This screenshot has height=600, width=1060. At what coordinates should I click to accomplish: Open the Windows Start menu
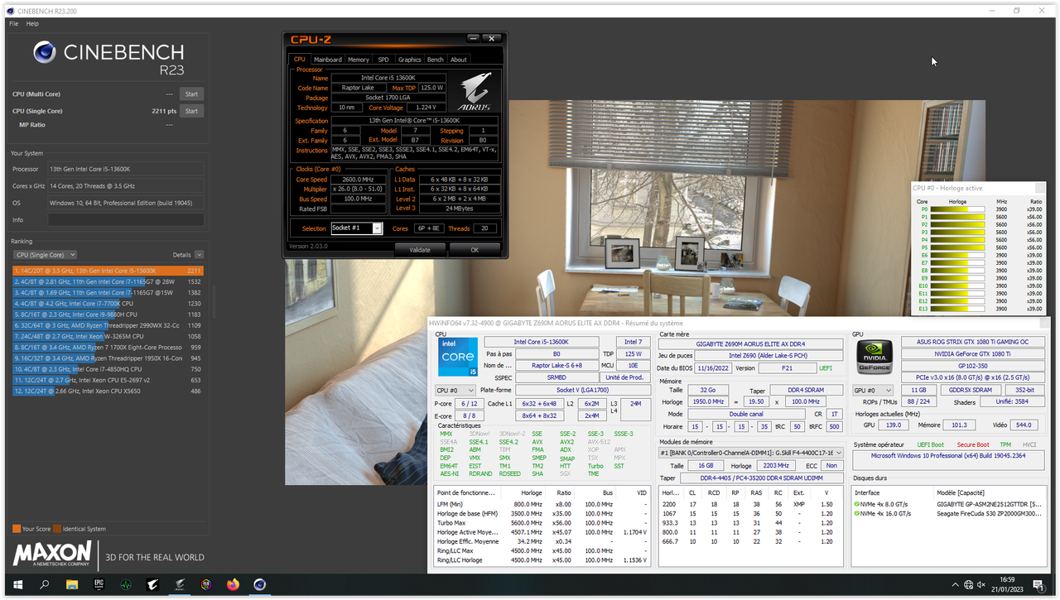pos(18,584)
